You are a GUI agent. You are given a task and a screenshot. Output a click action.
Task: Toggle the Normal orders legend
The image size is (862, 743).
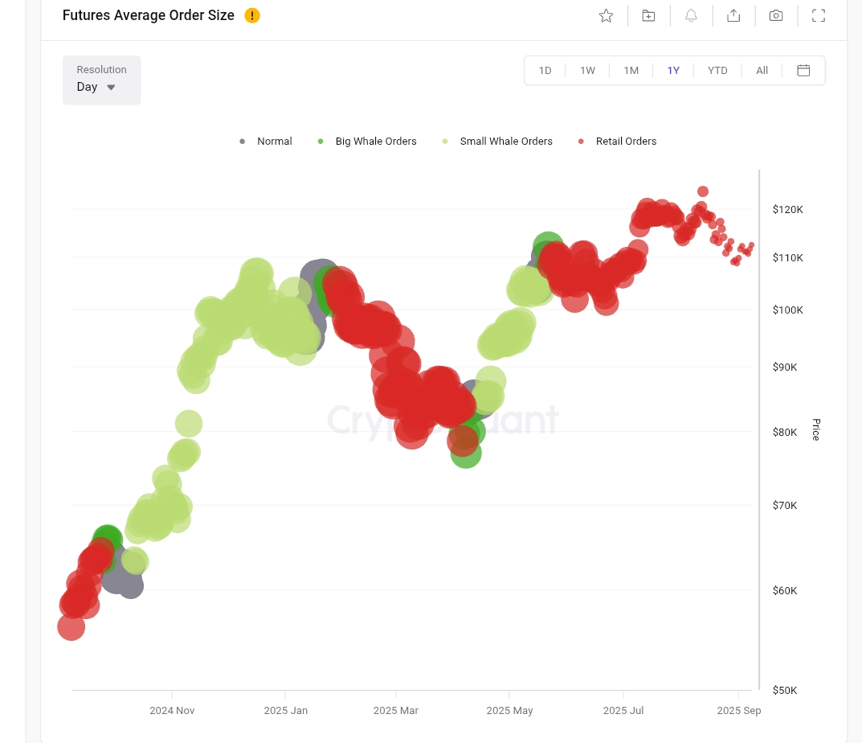tap(265, 141)
